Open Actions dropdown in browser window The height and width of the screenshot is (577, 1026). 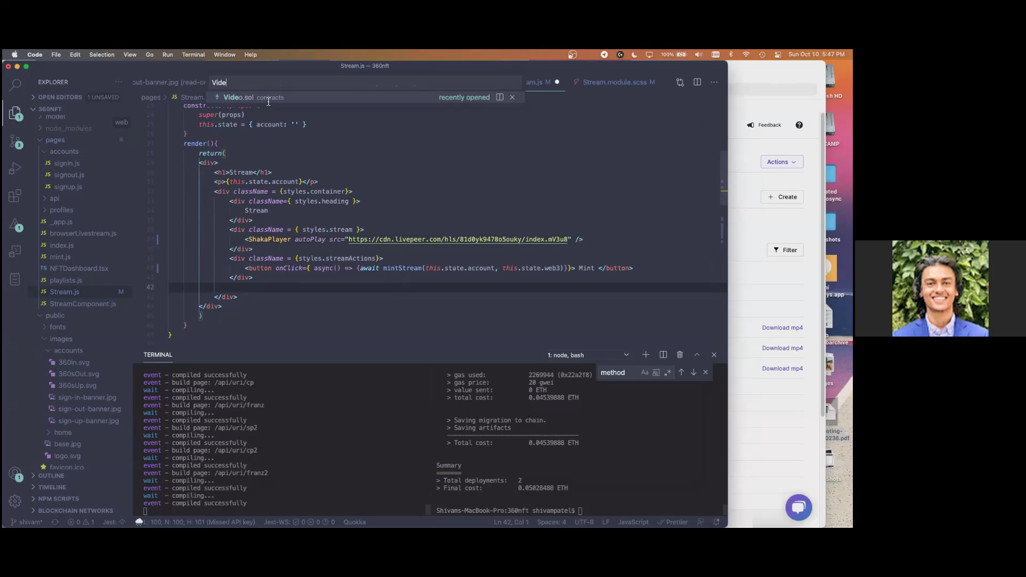coord(782,162)
